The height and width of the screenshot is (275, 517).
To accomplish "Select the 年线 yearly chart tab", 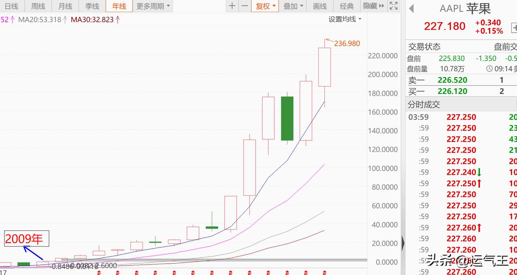I will pos(119,6).
